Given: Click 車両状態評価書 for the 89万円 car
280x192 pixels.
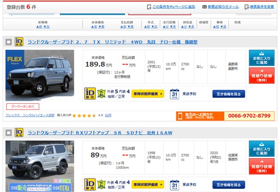Looking at the screenshot, I should [x=148, y=185].
